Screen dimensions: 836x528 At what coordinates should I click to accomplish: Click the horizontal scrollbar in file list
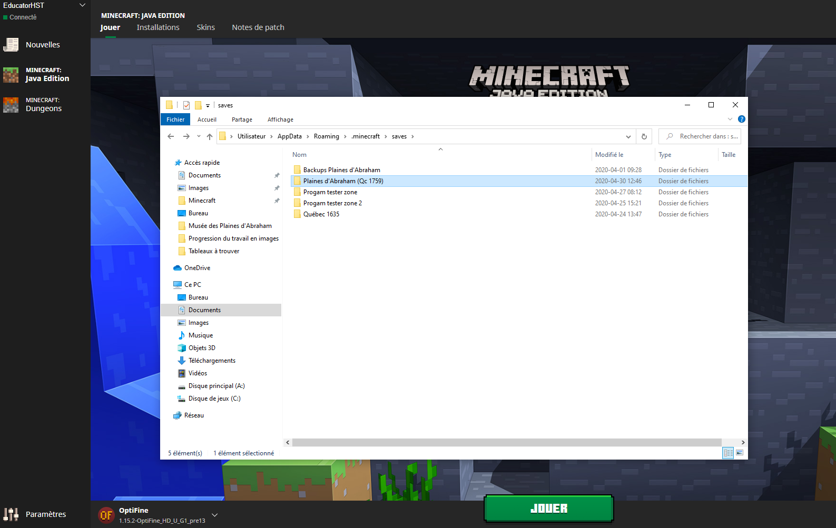tap(507, 443)
